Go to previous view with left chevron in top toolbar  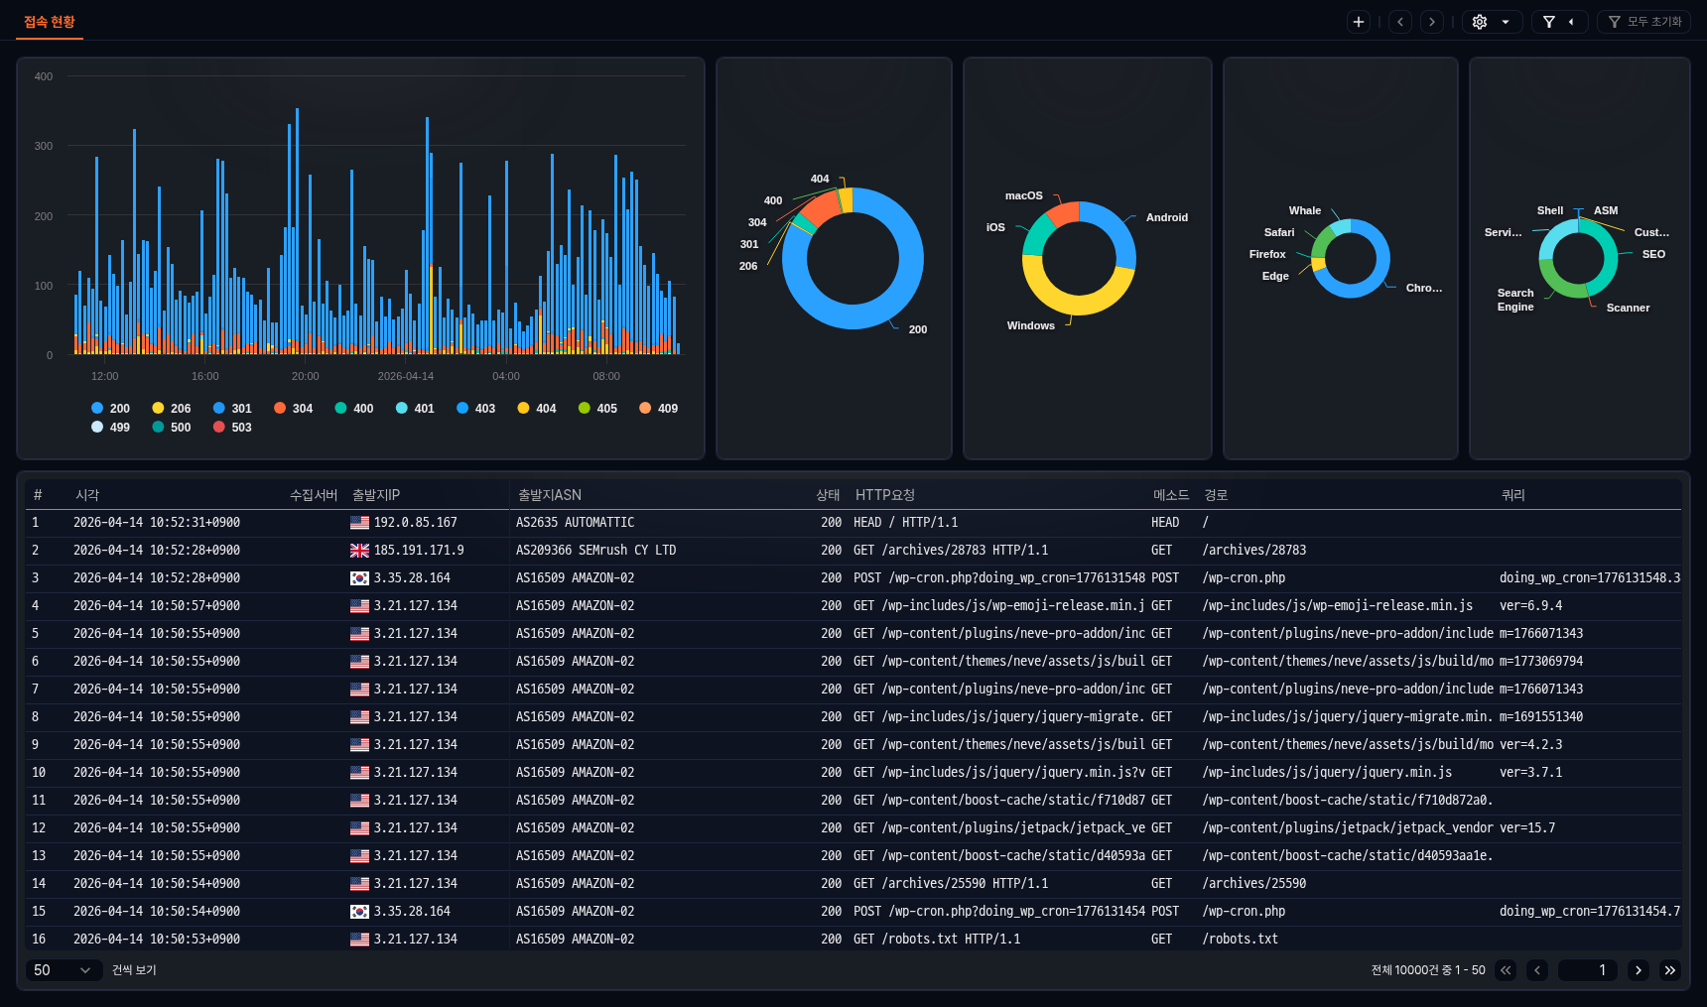1400,22
